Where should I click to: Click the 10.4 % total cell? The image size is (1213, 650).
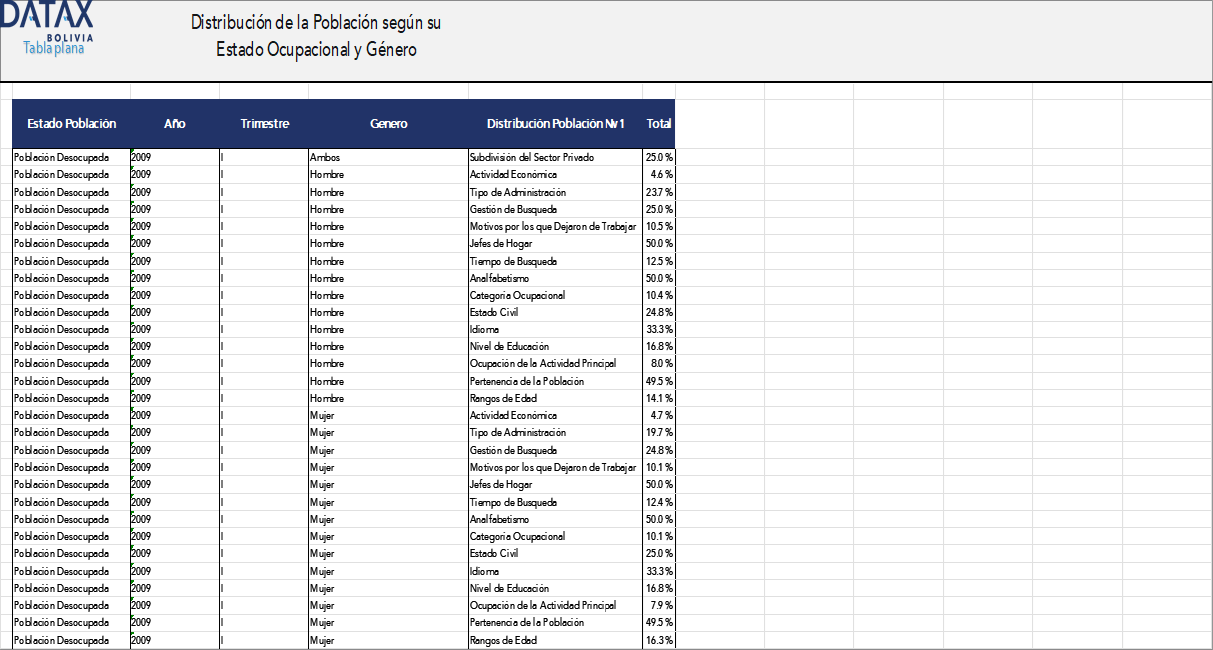659,295
